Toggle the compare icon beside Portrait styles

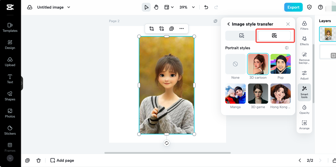(x=287, y=48)
